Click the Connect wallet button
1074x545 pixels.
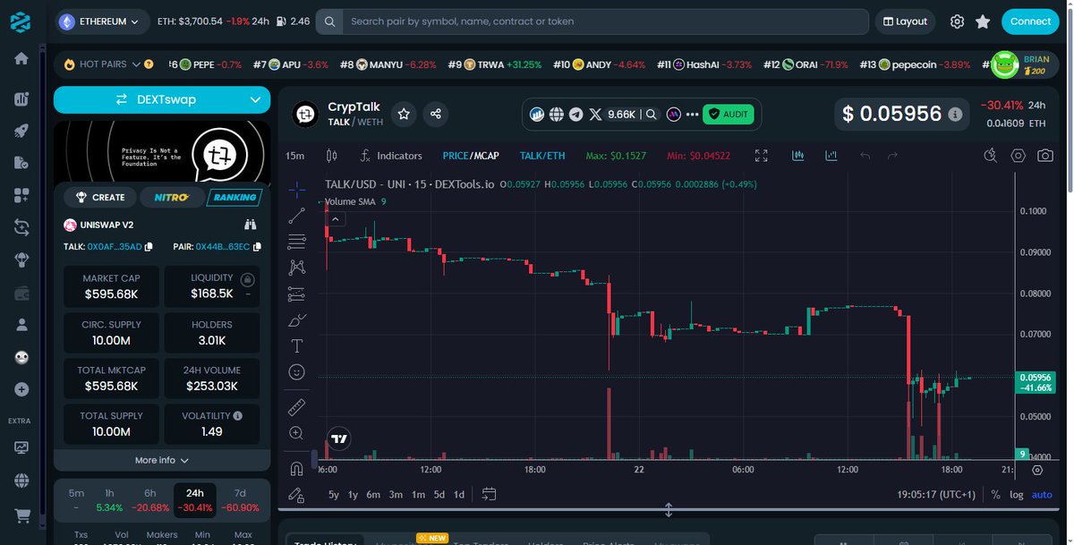(1030, 21)
